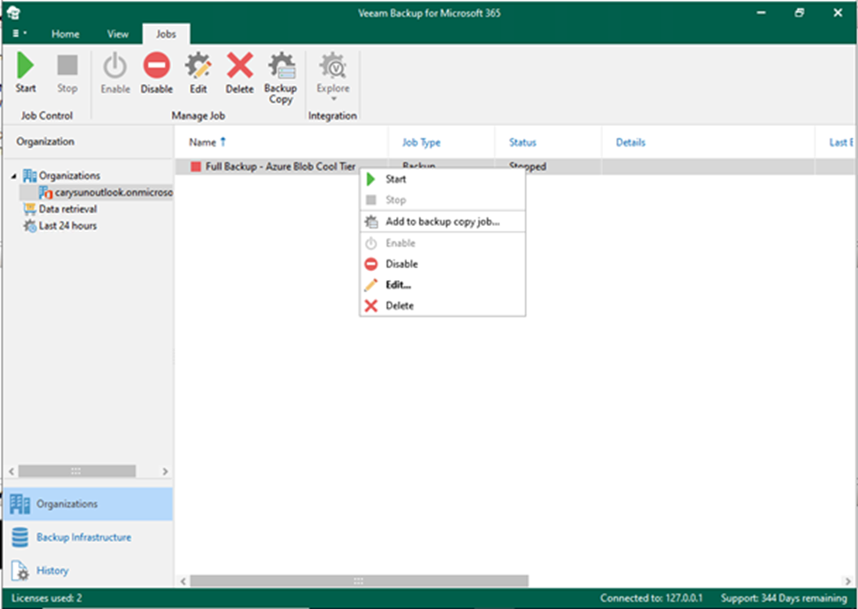Click the Licenses used status text

[x=47, y=598]
